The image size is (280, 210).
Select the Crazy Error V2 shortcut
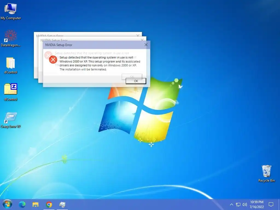[11, 120]
